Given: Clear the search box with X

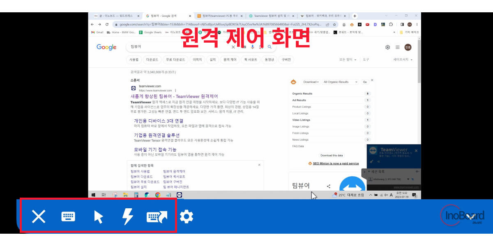Looking at the screenshot, I should (233, 47).
